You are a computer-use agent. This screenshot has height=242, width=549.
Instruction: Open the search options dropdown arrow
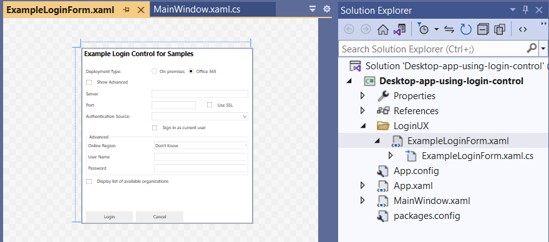pyautogui.click(x=543, y=48)
